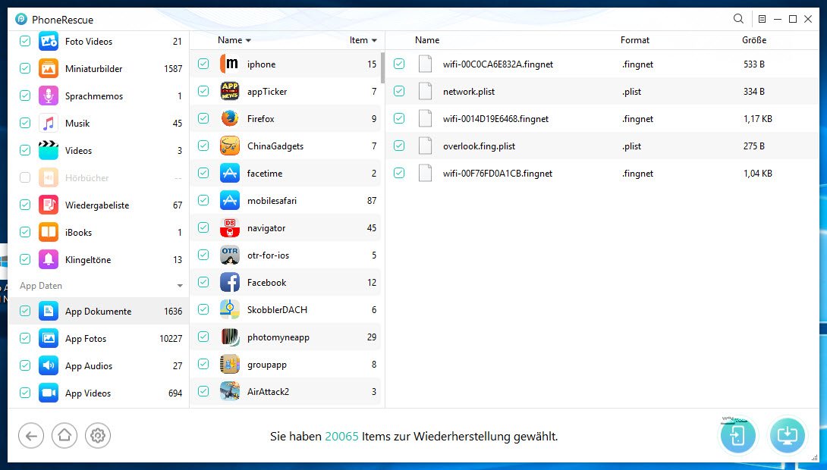
Task: Click the facetime app icon
Action: [x=230, y=173]
